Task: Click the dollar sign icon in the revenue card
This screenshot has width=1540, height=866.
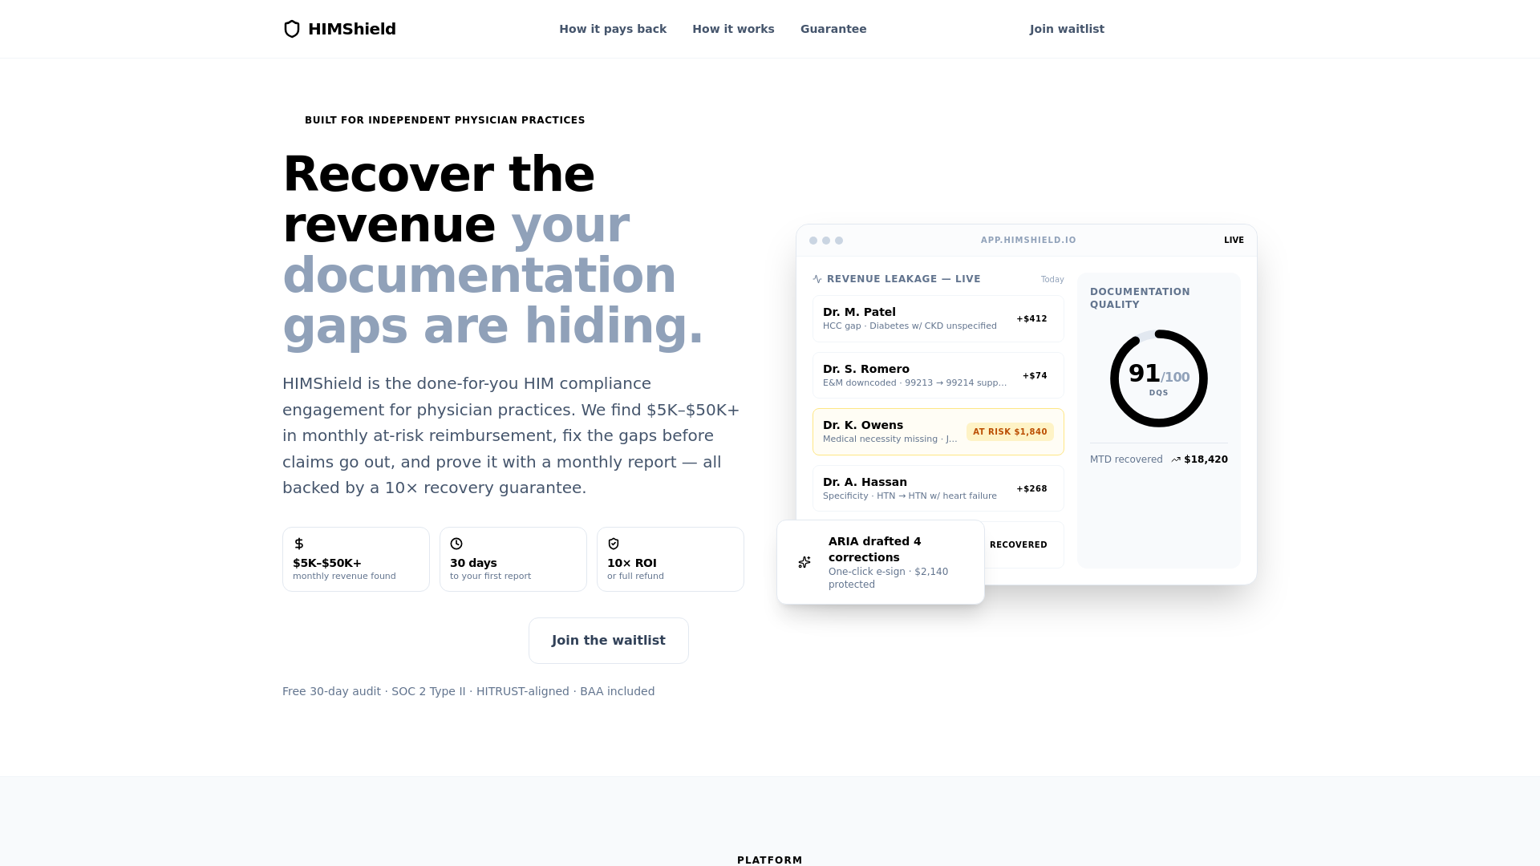Action: (299, 544)
